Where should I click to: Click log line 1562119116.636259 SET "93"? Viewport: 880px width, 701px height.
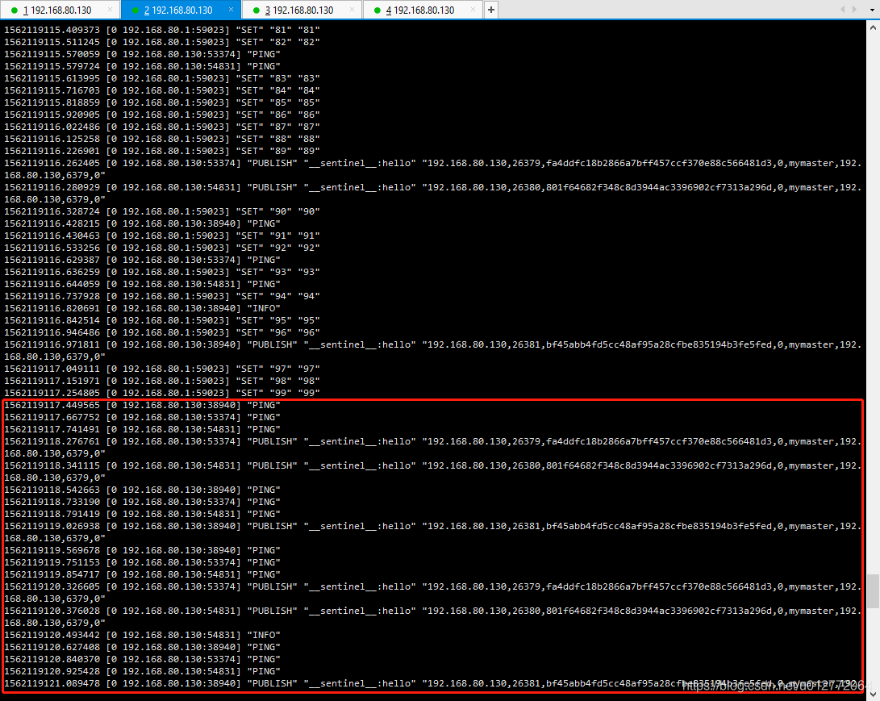pyautogui.click(x=161, y=272)
